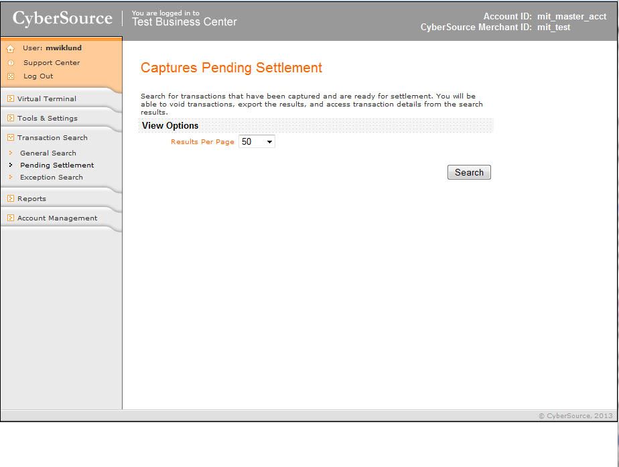
Task: Select Exception Search in the sidebar
Action: [x=52, y=178]
